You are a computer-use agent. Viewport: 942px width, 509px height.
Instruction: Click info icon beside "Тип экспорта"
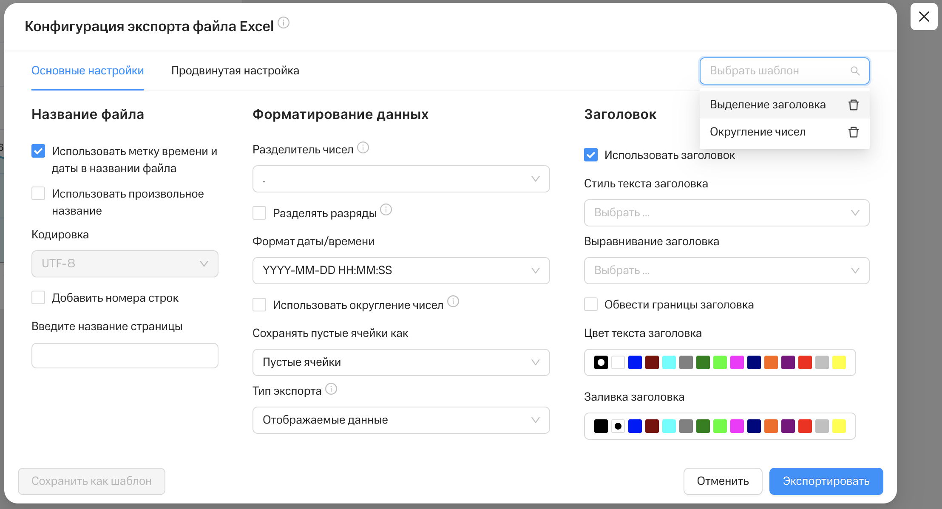coord(331,389)
